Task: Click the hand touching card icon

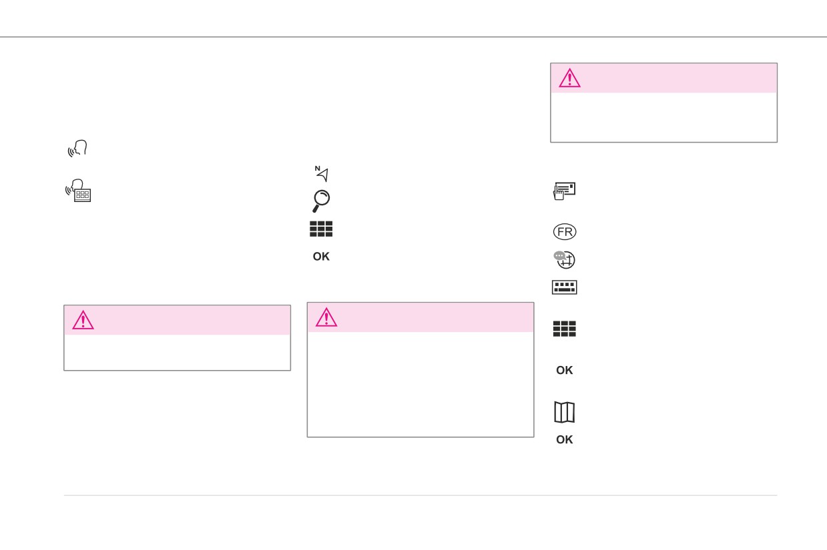Action: point(565,192)
